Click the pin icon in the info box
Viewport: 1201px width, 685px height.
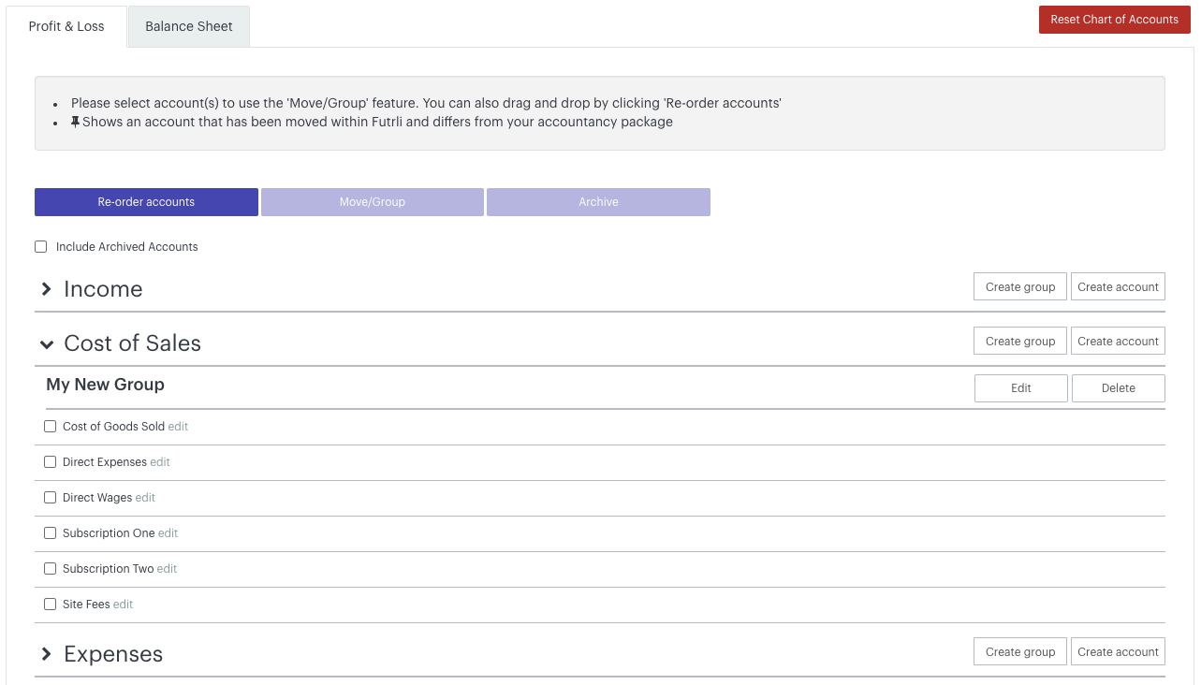coord(75,122)
